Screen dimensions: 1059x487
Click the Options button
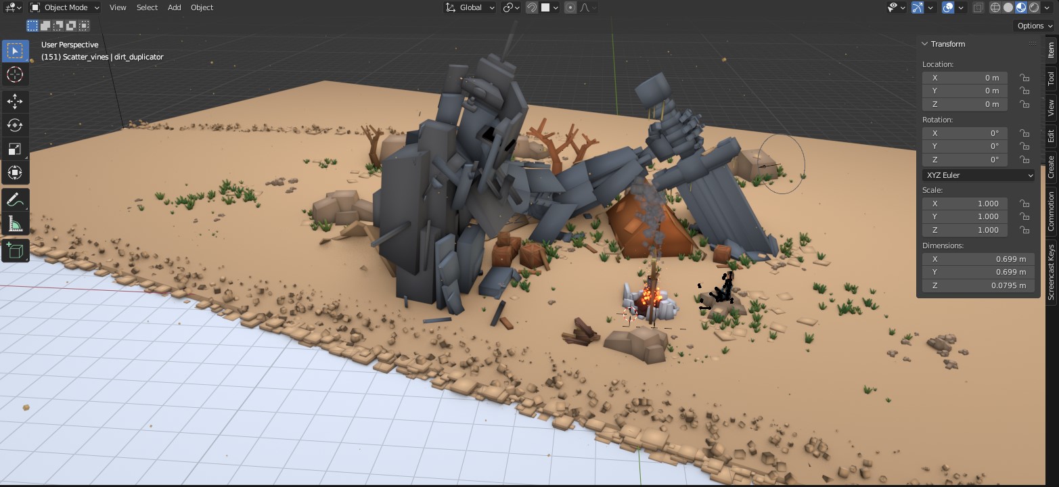[1034, 26]
